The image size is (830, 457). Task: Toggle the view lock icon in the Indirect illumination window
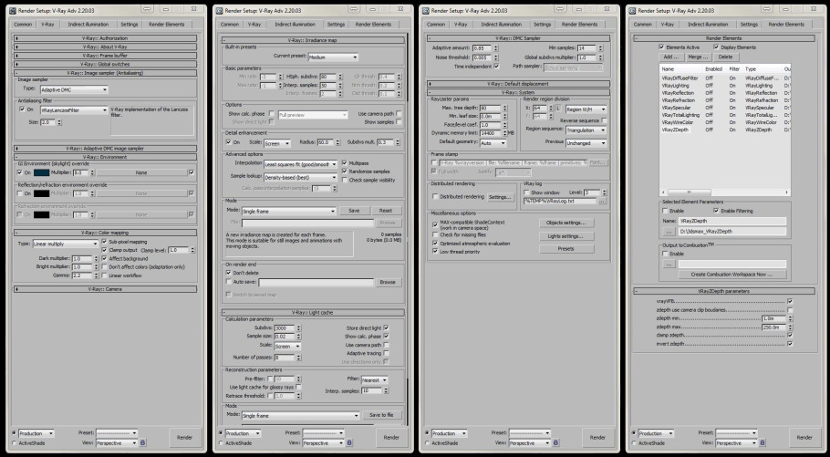tap(349, 442)
